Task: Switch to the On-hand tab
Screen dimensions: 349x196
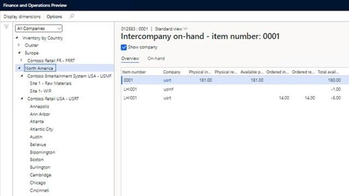Action: tap(156, 58)
